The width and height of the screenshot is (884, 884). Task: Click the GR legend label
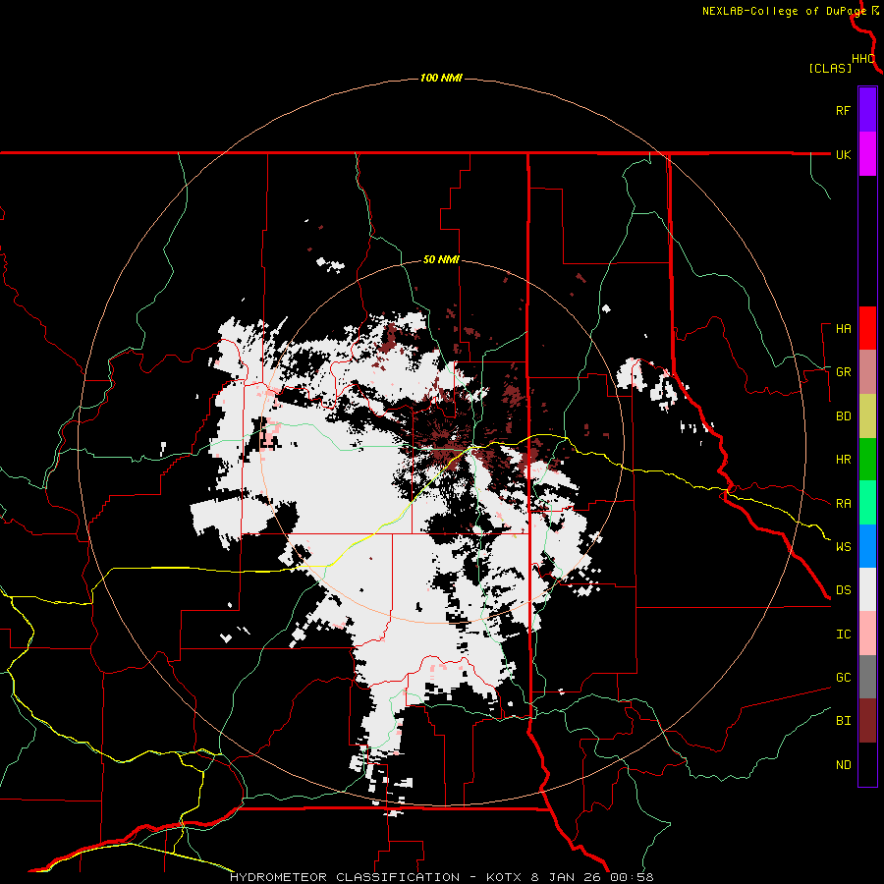coord(843,372)
